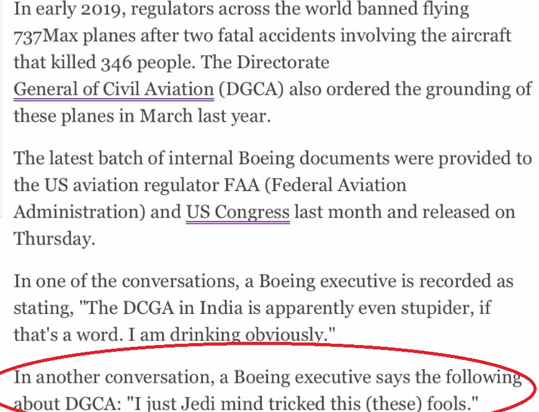
Task: Click the phrase 'In one of the conversations'
Action: [124, 281]
